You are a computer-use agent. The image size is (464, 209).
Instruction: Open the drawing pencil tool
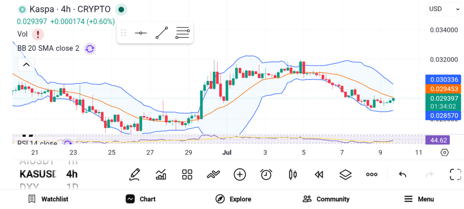pos(134,175)
